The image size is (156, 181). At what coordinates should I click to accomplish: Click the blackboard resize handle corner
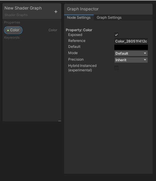pos(60,121)
